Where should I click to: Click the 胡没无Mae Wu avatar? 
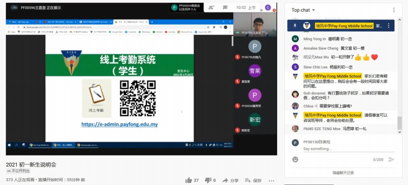point(295,57)
